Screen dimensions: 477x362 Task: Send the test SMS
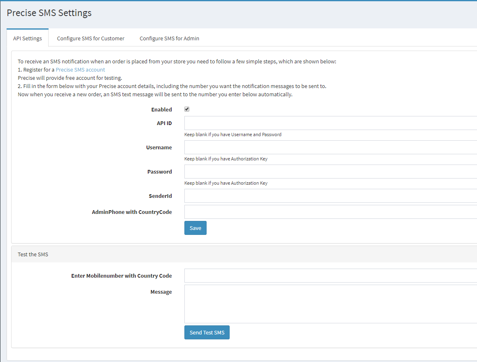(207, 332)
